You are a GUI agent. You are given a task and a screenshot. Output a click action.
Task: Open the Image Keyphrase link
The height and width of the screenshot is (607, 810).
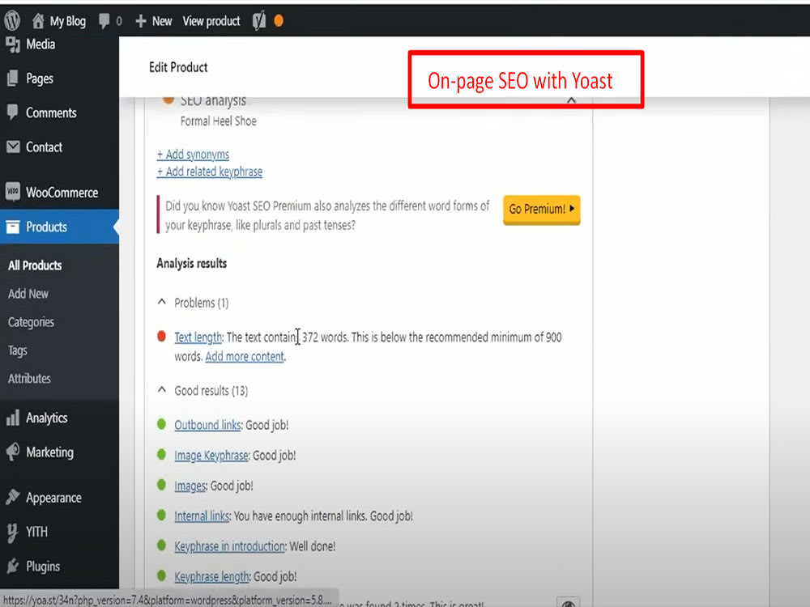tap(211, 455)
